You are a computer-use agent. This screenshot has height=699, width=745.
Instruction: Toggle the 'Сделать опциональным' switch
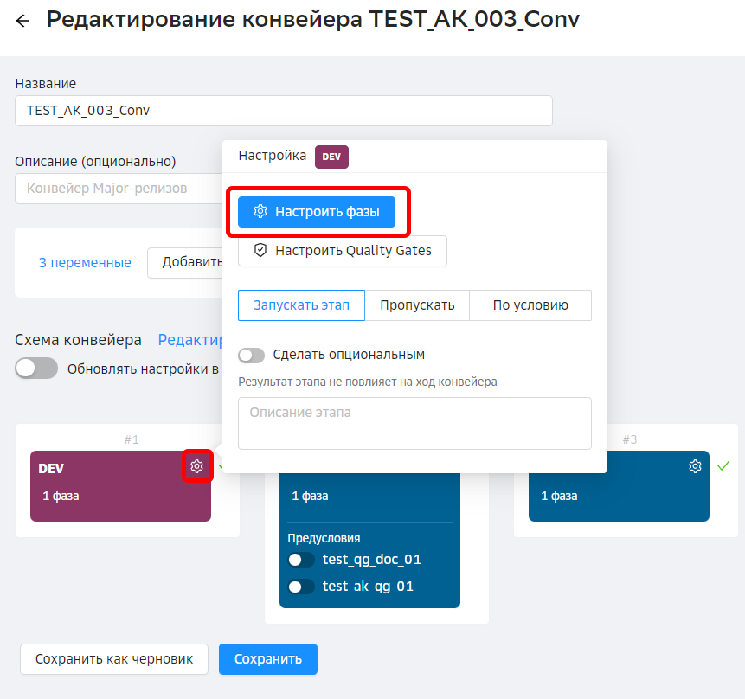coord(251,355)
